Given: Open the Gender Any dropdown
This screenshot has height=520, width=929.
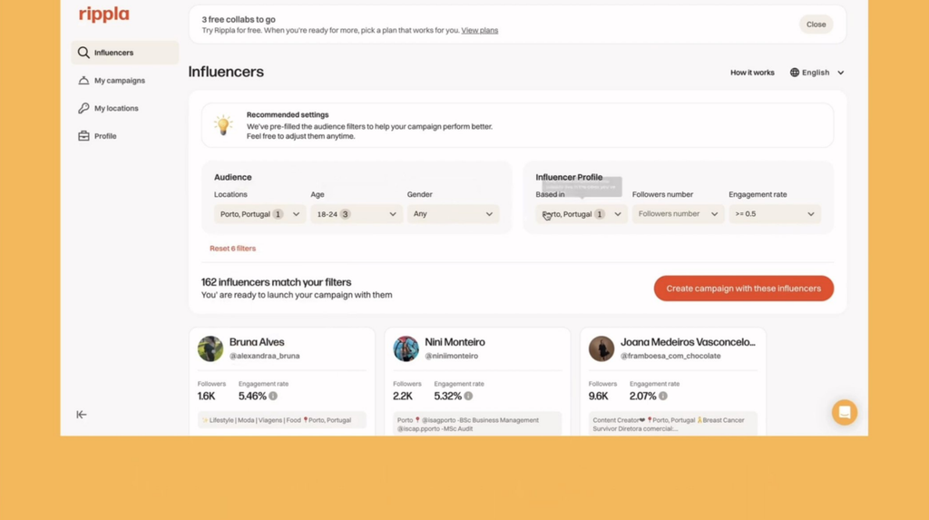Looking at the screenshot, I should pos(453,214).
